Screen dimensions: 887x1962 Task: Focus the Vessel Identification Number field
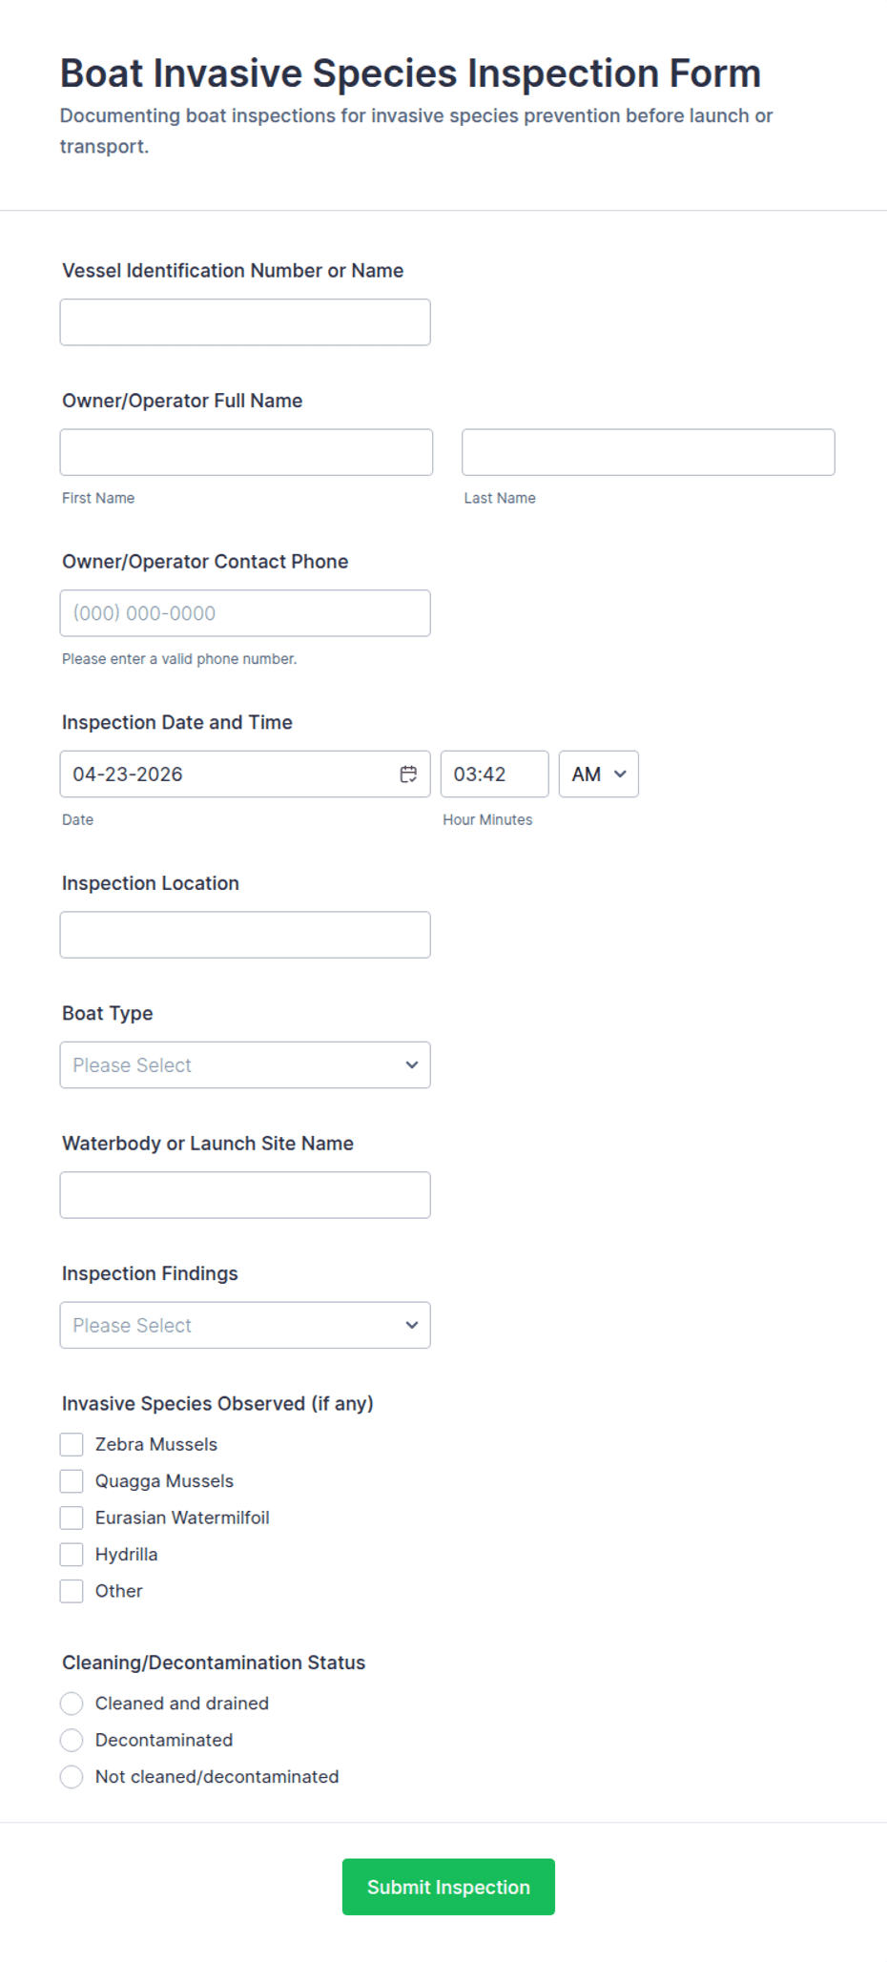click(x=245, y=322)
